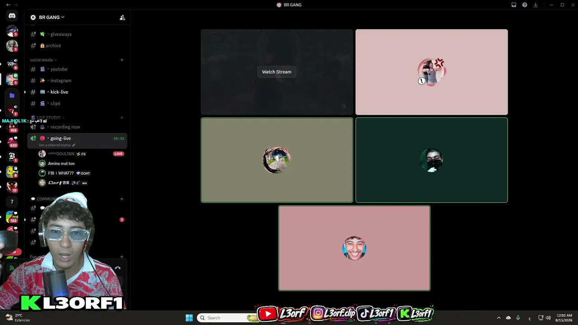The width and height of the screenshot is (578, 325).
Task: Edit channel status with the pencil icon
Action: point(74,145)
